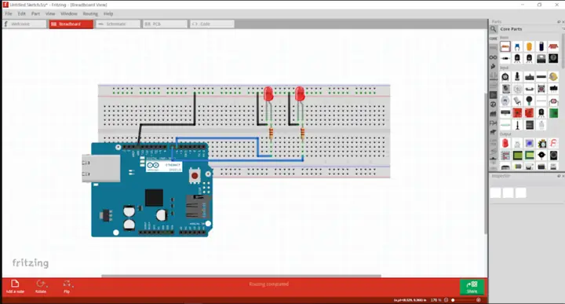Select the left red LED on breadboard
Screen dimensions: 565x304
268,93
